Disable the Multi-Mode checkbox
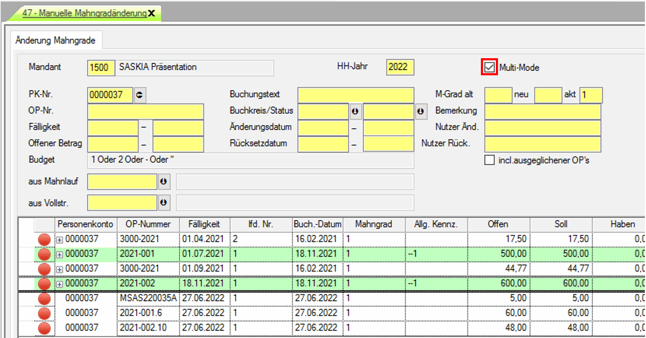 tap(489, 67)
